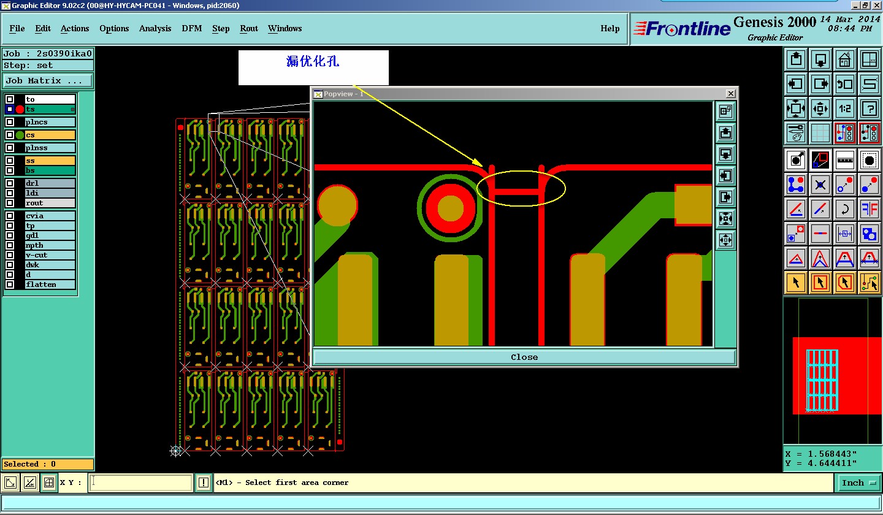
Task: Open the Options menu
Action: coord(114,28)
